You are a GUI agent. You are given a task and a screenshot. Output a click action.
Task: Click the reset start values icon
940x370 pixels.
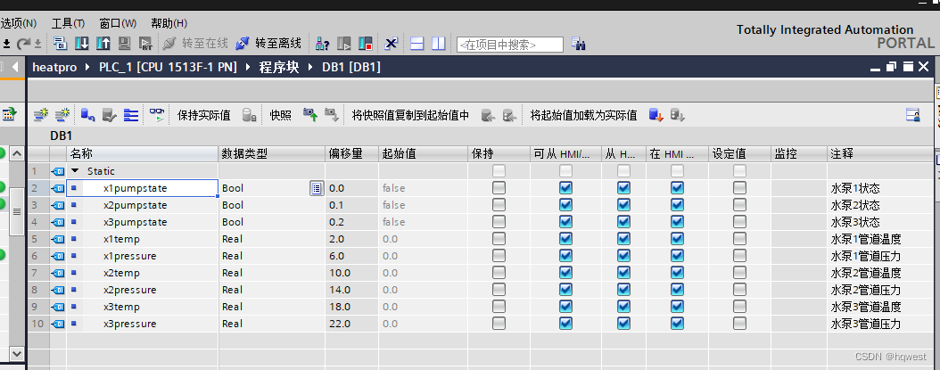tap(88, 115)
